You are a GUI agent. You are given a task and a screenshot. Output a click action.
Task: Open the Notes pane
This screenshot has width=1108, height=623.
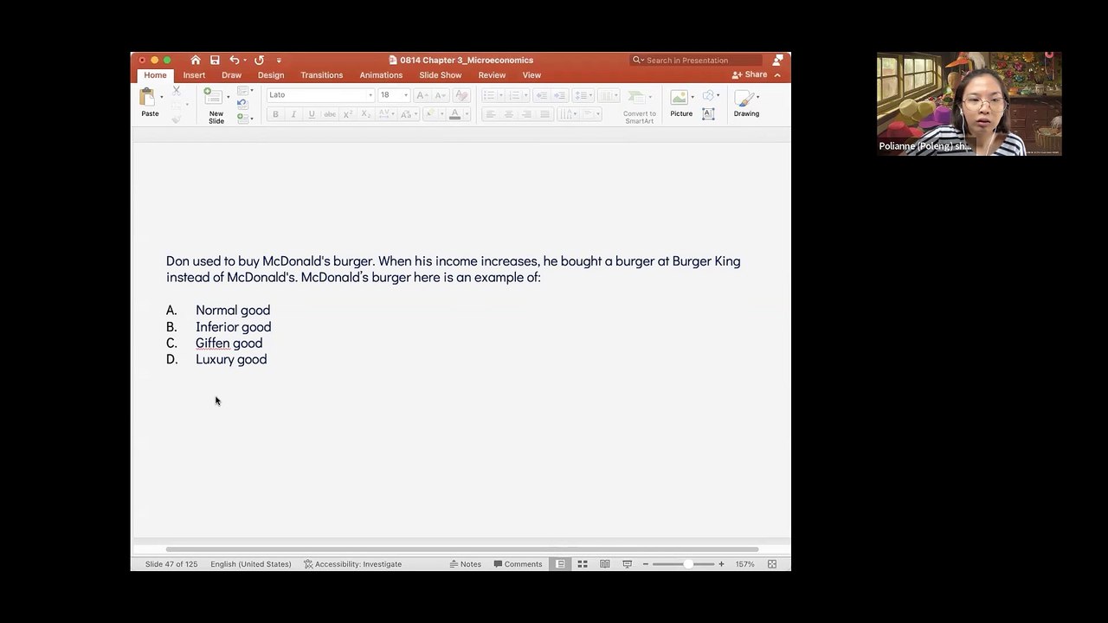point(466,564)
